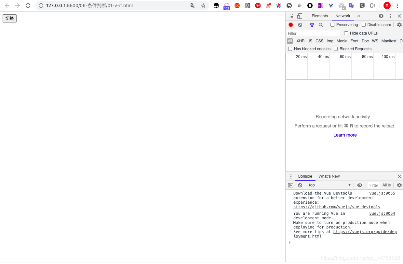The image size is (403, 264).
Task: Filter requests by CSS type
Action: [319, 41]
